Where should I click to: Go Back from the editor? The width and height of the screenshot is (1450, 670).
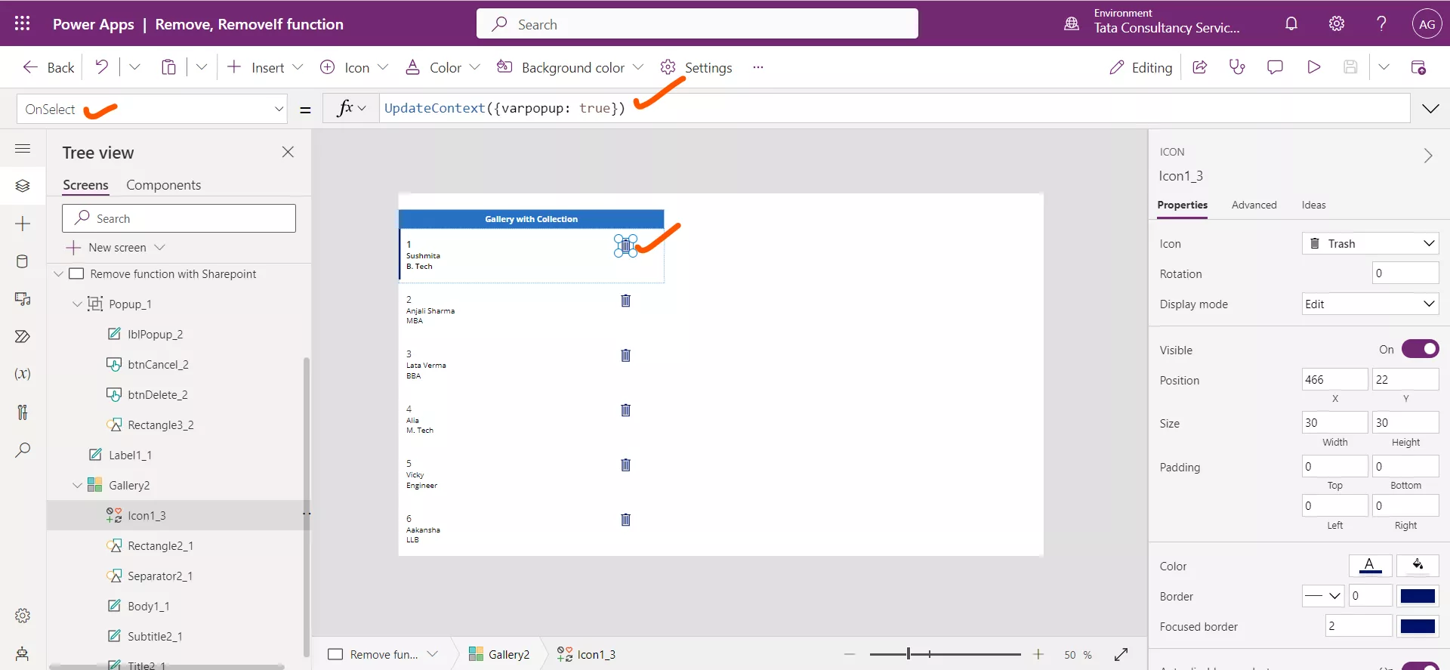pos(48,67)
